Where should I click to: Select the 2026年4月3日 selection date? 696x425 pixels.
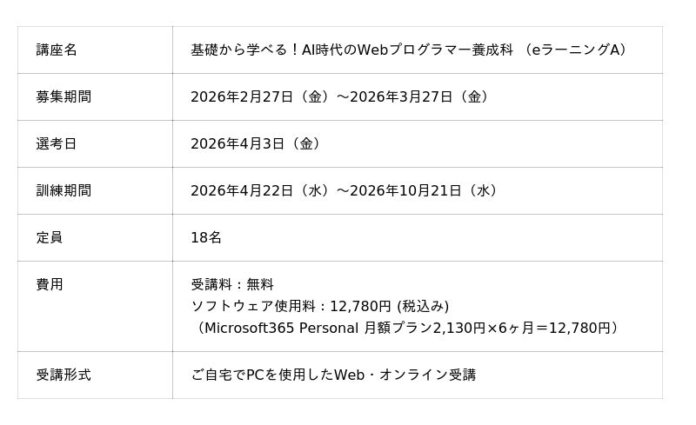(238, 144)
